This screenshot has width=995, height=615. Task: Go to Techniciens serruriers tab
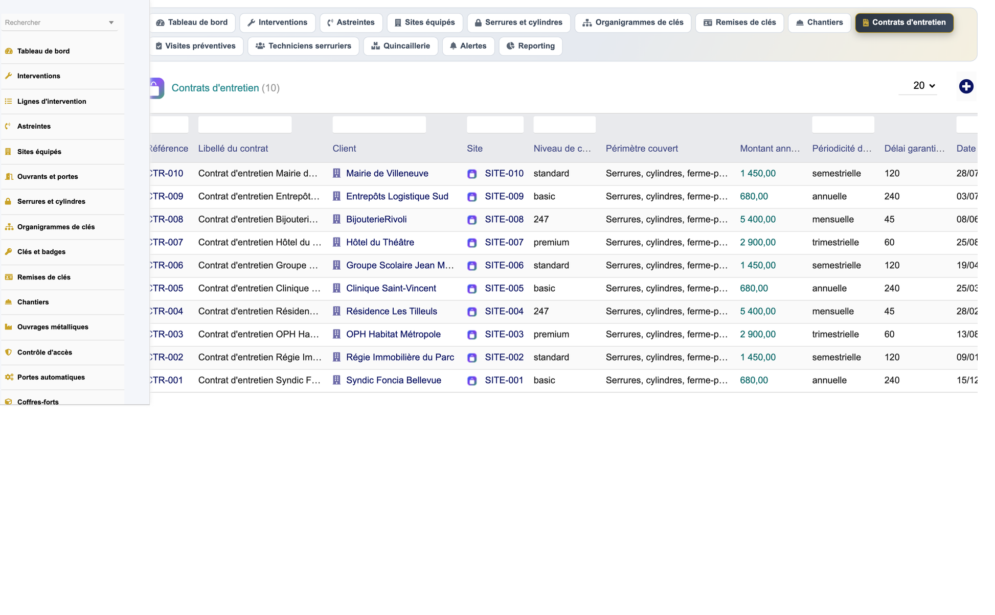[303, 46]
